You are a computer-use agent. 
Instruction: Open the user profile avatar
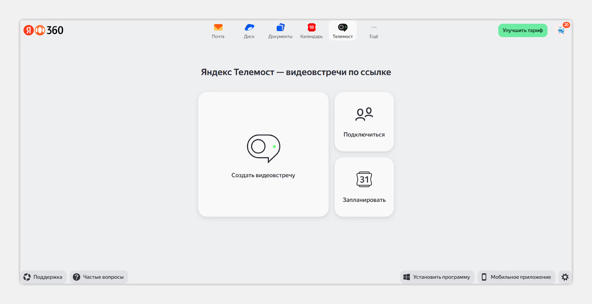[561, 30]
